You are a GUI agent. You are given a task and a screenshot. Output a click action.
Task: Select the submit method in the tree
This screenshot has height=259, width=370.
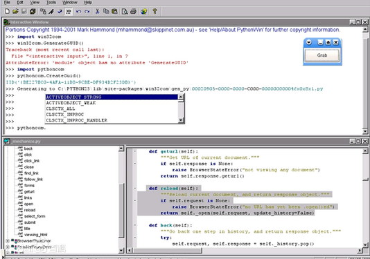click(x=30, y=222)
